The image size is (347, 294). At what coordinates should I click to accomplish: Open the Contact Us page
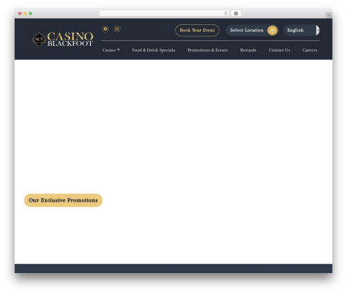280,50
